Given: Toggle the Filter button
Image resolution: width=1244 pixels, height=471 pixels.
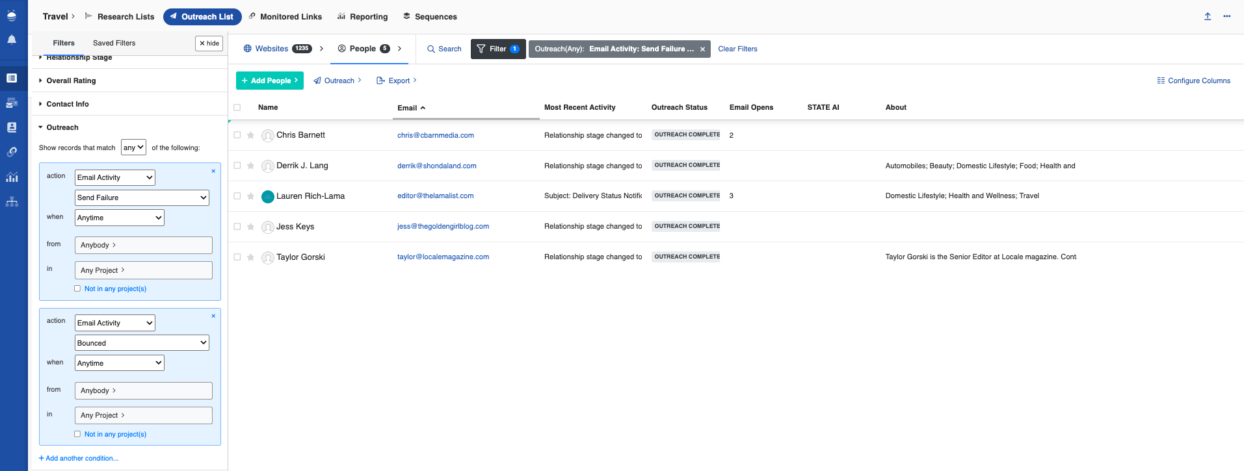Looking at the screenshot, I should point(498,49).
